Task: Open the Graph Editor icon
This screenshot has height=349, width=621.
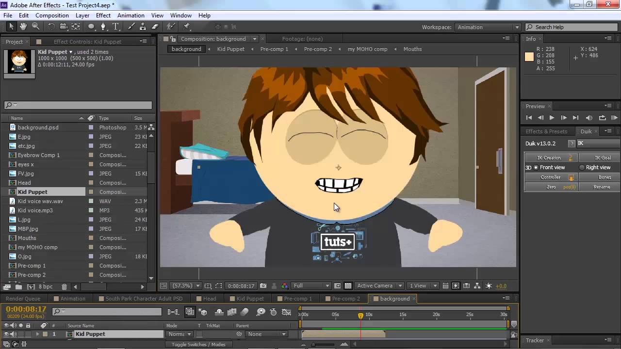Action: pos(287,312)
